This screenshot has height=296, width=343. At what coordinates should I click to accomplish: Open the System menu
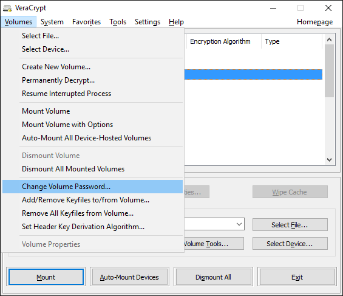click(x=52, y=22)
